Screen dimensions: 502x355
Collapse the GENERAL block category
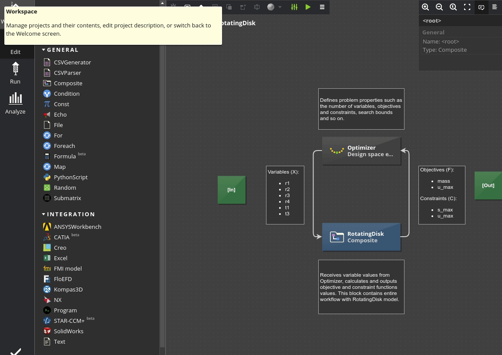tap(44, 50)
